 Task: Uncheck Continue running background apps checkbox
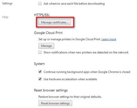[x=40, y=72]
